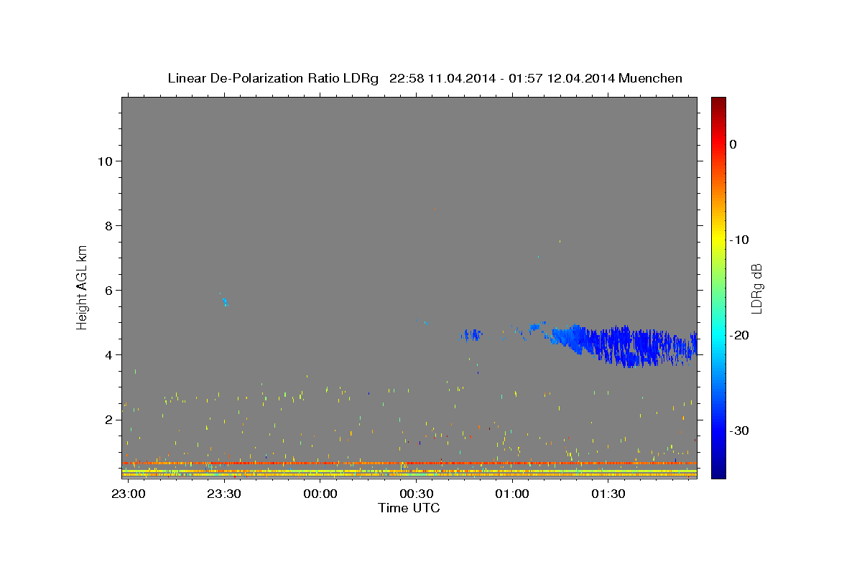Click the height tick label 10
862x574 pixels.
(104, 161)
